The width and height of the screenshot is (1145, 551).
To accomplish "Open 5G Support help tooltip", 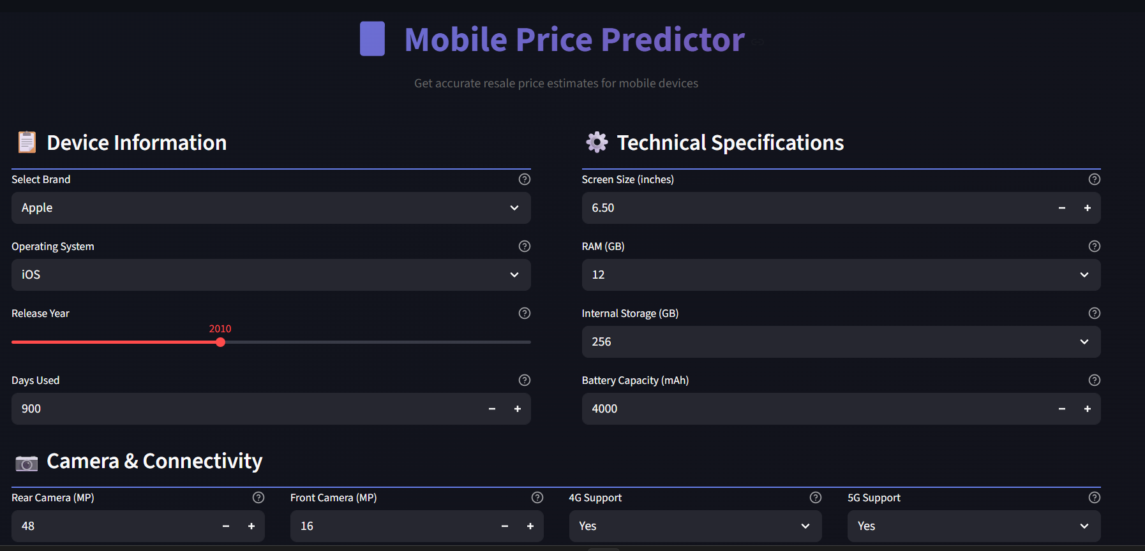I will pos(1095,497).
